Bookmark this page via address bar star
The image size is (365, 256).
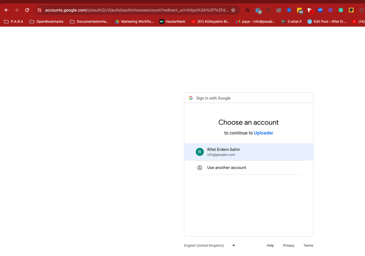233,10
